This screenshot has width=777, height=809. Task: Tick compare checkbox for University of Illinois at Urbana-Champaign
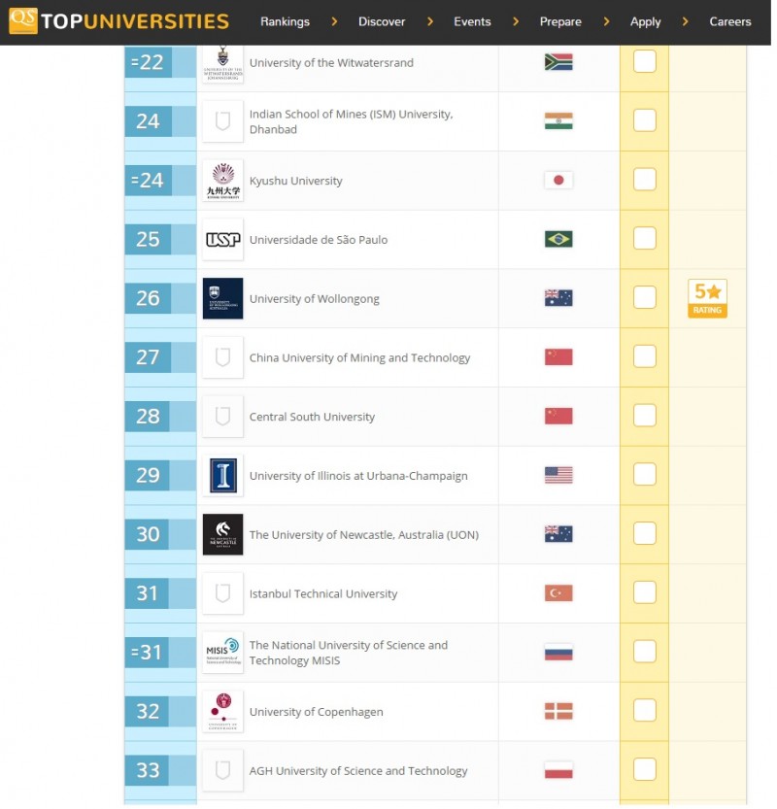pyautogui.click(x=644, y=474)
